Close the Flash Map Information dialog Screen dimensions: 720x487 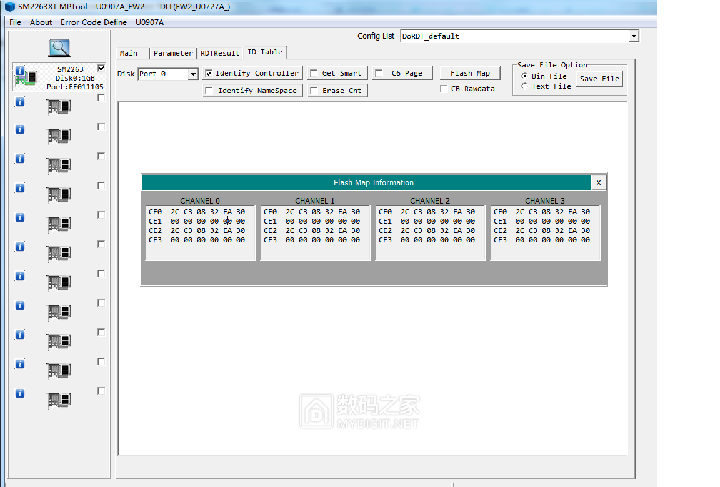pos(598,182)
